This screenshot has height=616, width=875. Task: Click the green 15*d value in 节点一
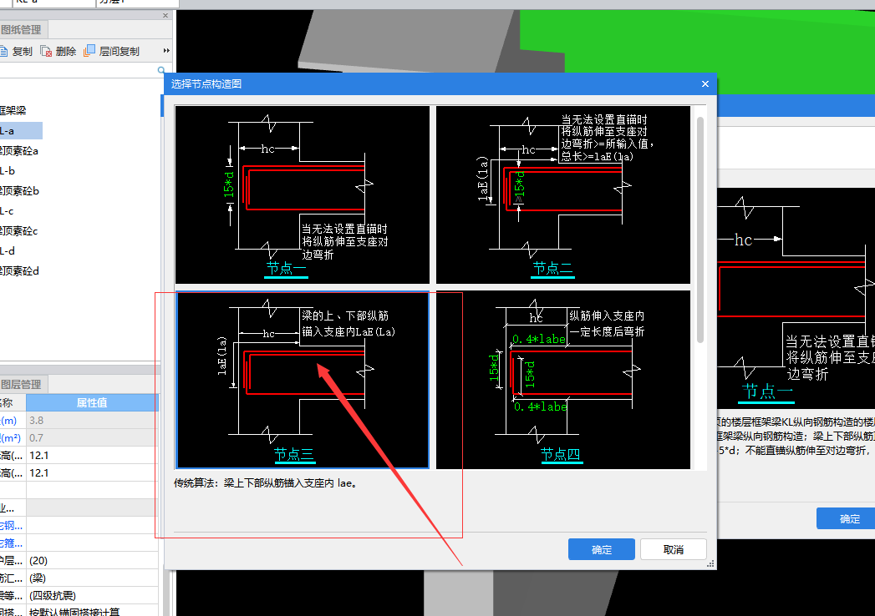tap(229, 184)
